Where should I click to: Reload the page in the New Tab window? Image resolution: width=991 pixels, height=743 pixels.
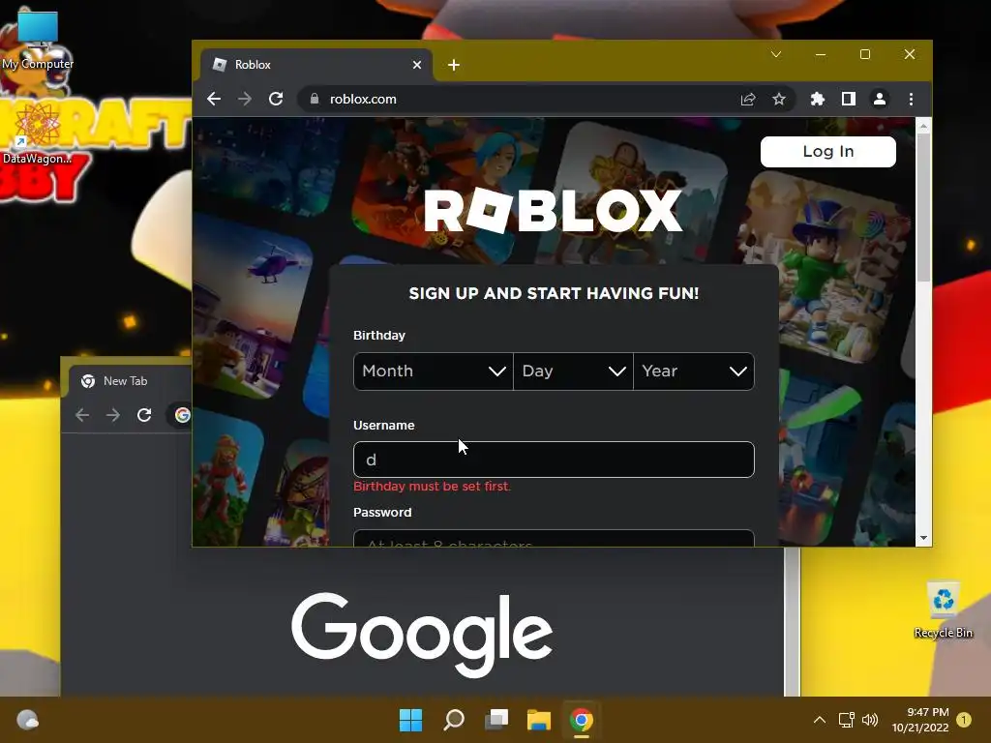pyautogui.click(x=144, y=415)
